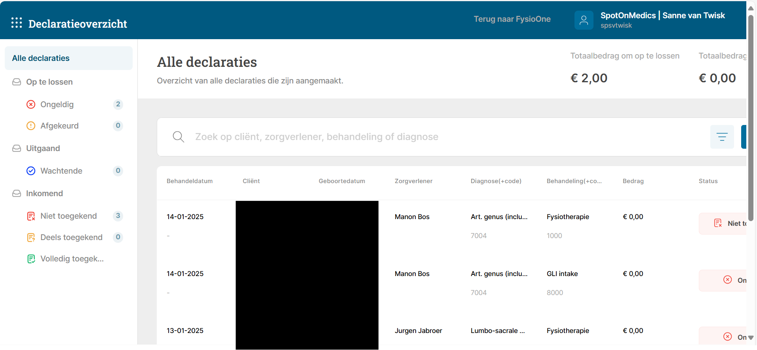Open the filter options icon
757x350 pixels.
(x=722, y=137)
